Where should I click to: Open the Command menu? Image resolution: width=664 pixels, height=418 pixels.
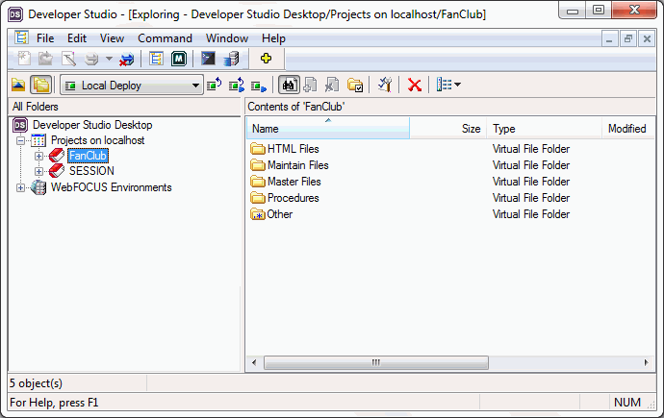[x=165, y=38]
